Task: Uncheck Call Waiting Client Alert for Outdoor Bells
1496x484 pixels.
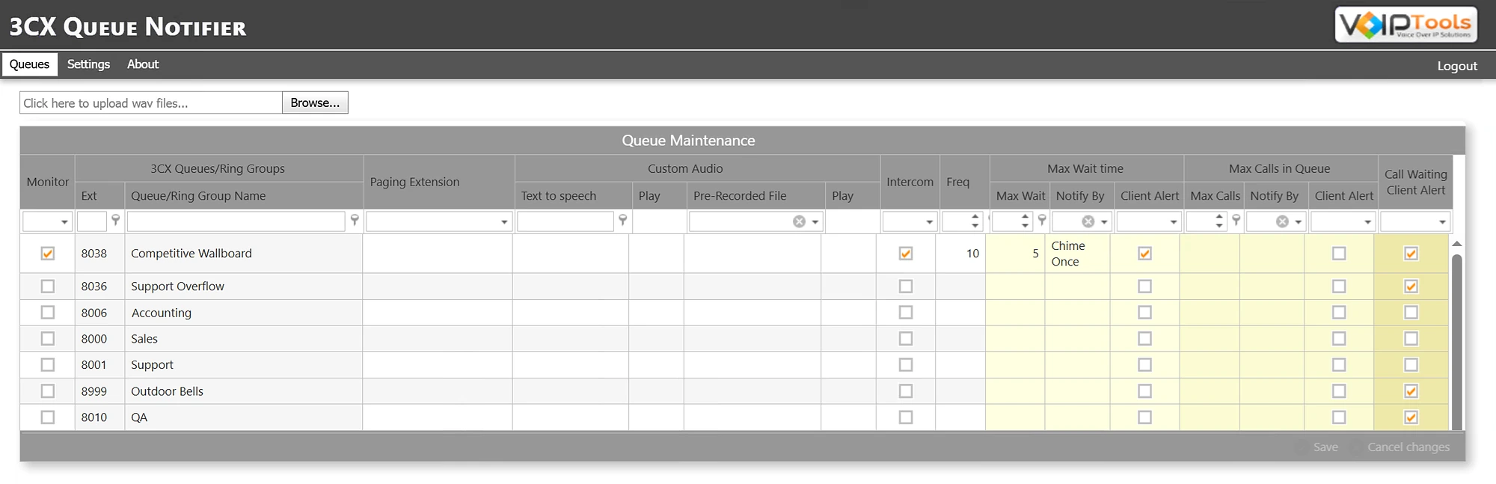Action: tap(1411, 391)
